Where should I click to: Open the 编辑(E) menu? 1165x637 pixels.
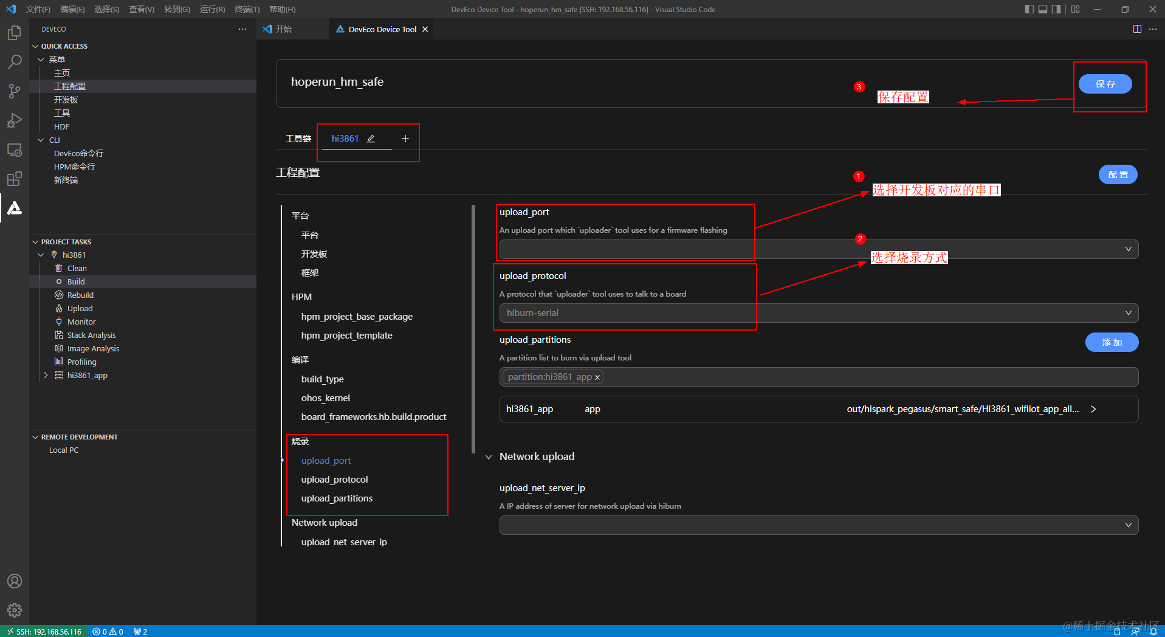72,9
